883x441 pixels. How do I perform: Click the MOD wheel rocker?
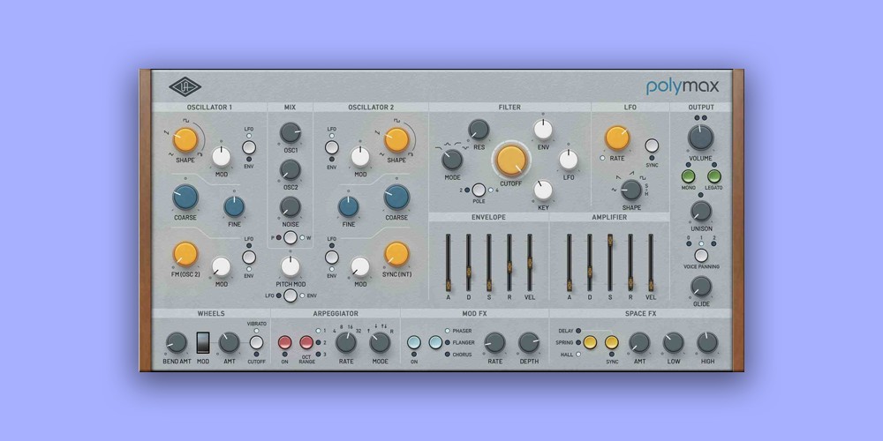tap(203, 342)
